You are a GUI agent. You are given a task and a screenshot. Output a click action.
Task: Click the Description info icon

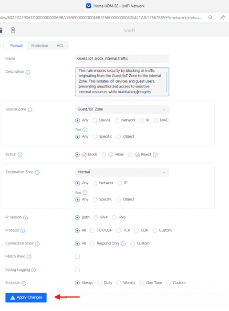click(x=28, y=72)
